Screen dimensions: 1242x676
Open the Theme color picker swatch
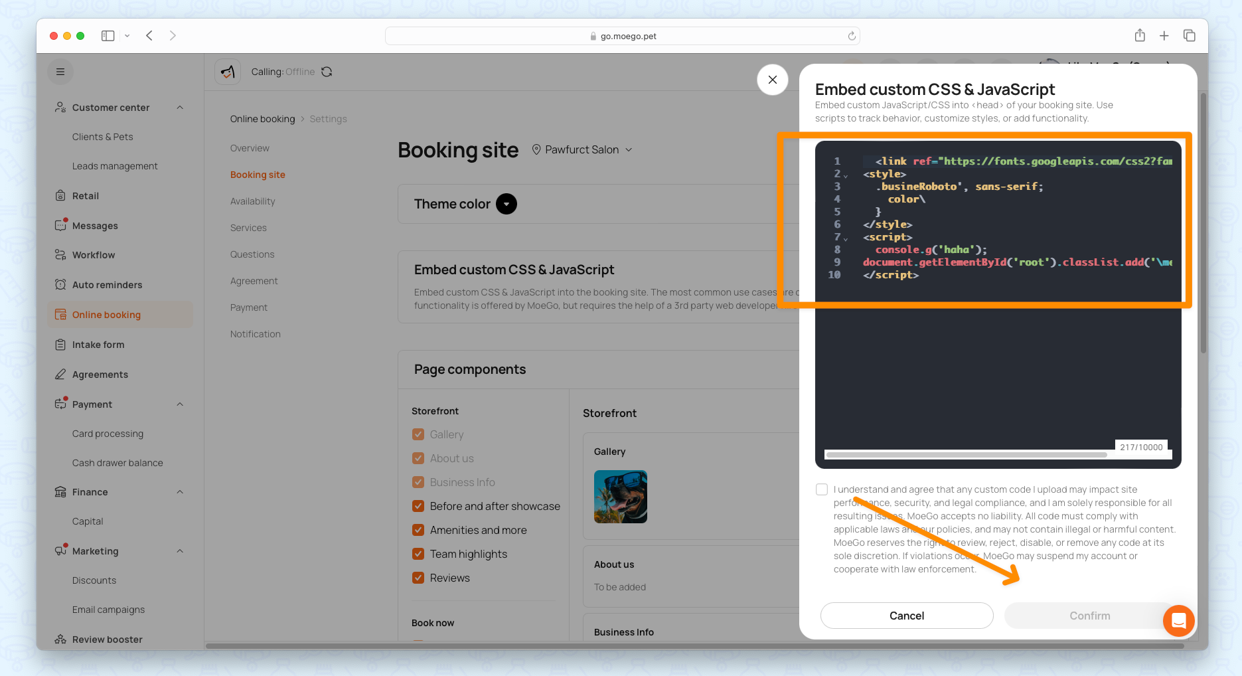[506, 204]
